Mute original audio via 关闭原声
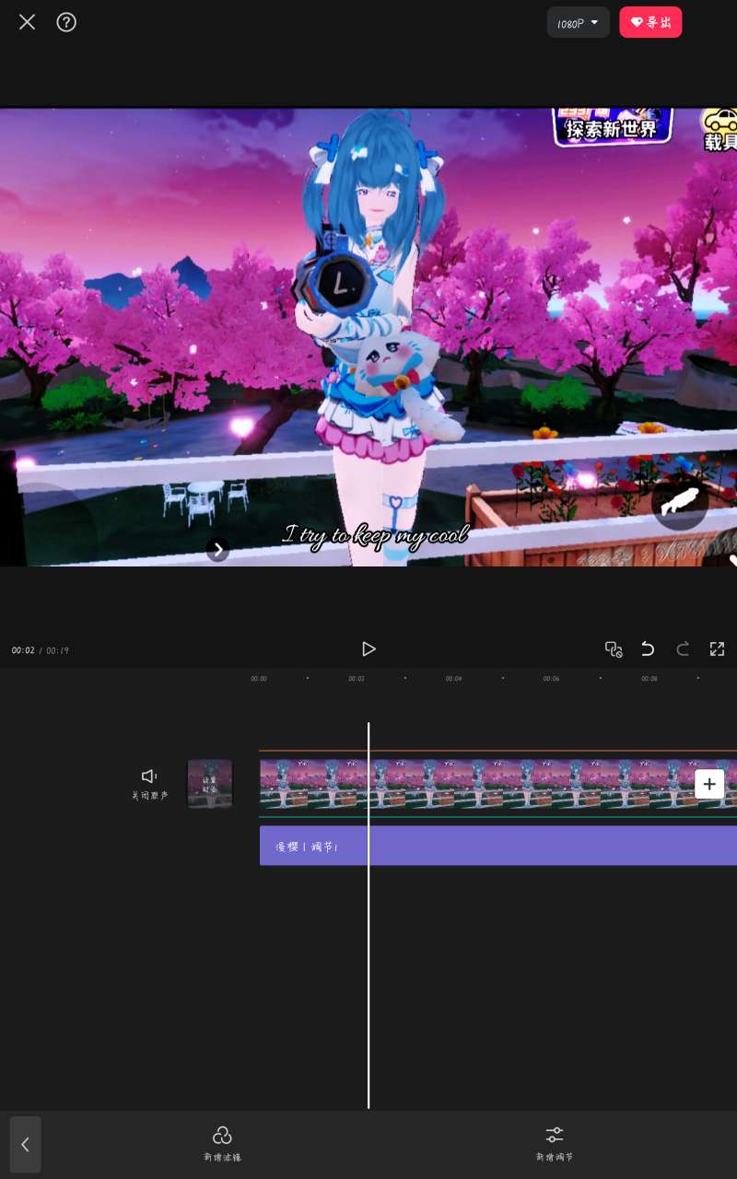Viewport: 737px width, 1179px height. (149, 783)
